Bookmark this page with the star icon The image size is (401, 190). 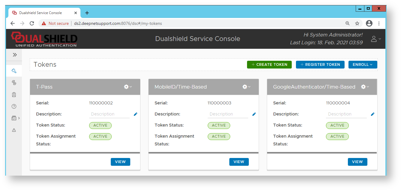pyautogui.click(x=357, y=23)
